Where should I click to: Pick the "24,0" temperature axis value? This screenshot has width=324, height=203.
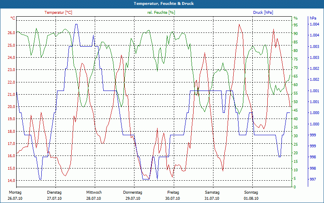point(11,57)
